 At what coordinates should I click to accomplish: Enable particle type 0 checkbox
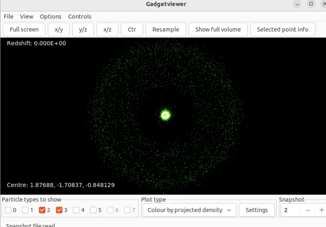coord(8,210)
